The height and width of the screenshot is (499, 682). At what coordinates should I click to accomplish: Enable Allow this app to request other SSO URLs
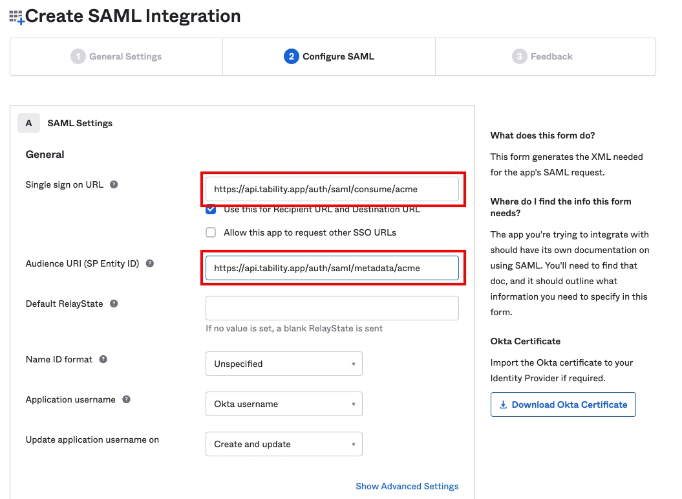(x=211, y=232)
